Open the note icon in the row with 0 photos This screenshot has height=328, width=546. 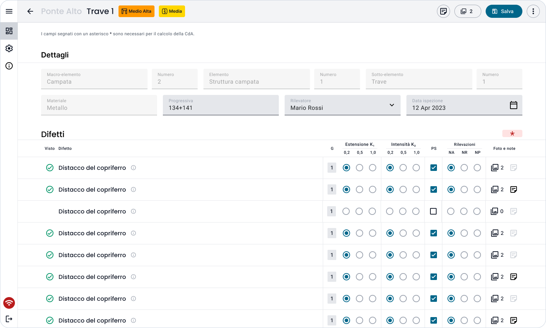[x=514, y=211]
